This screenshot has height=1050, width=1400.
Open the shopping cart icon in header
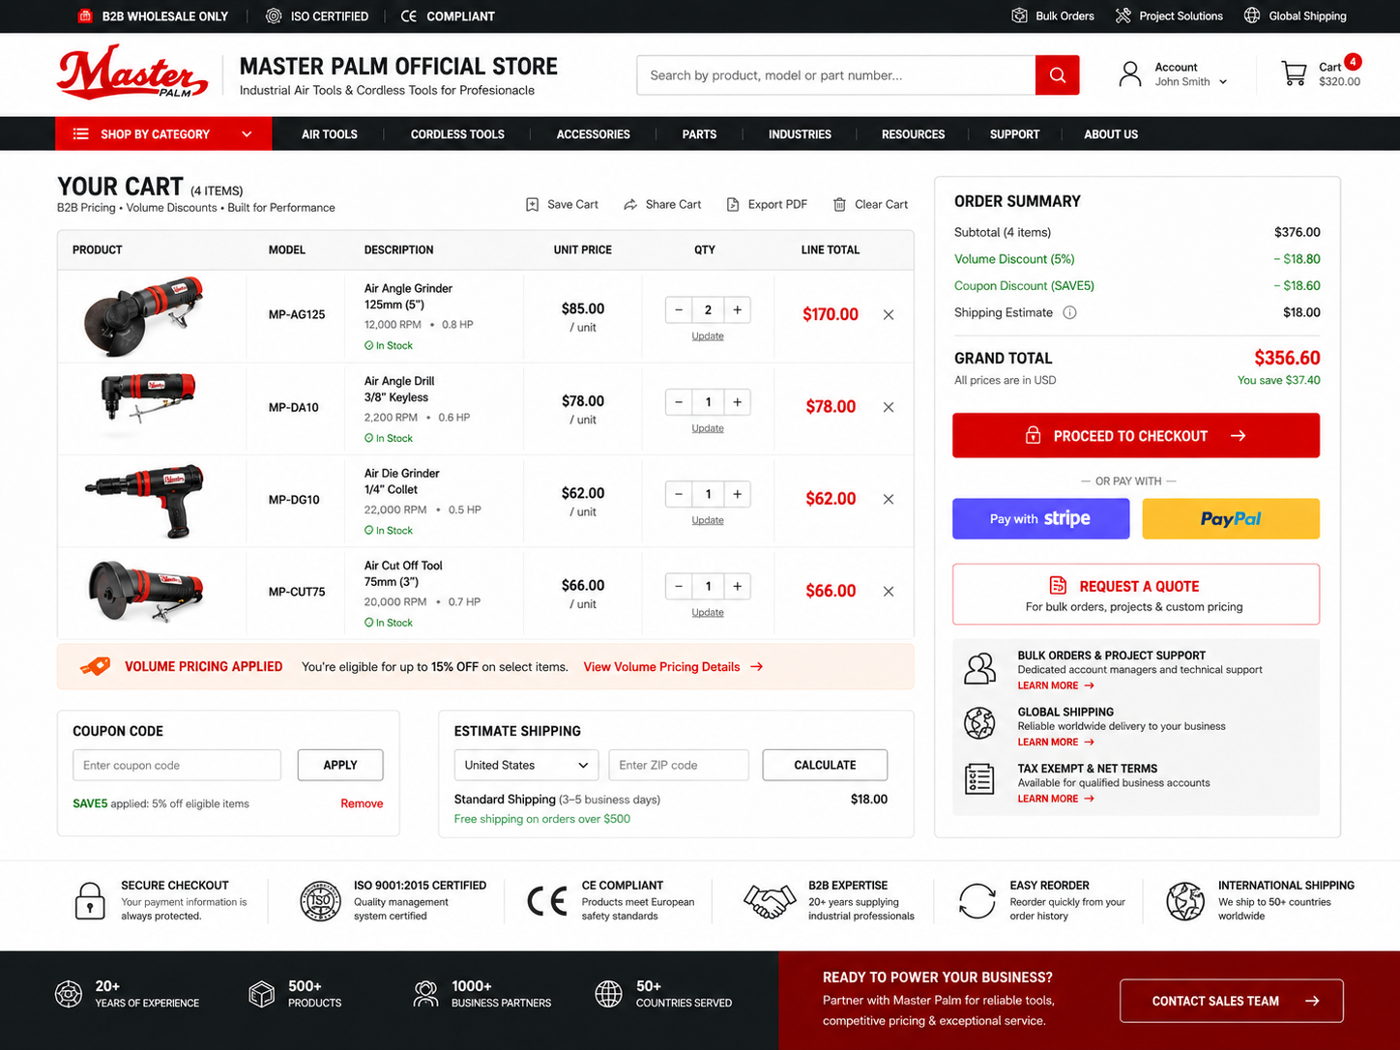[x=1294, y=73]
